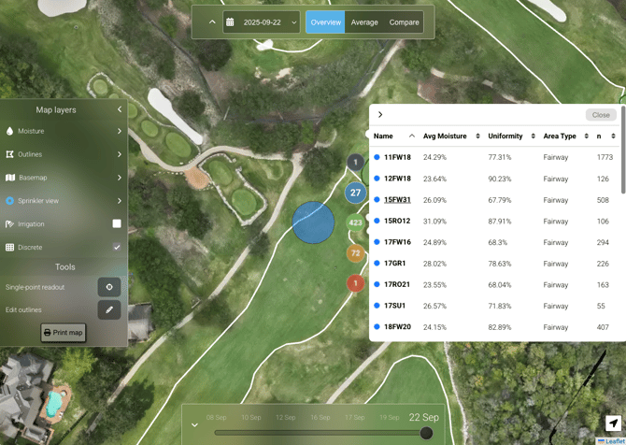Click the location arrow navigation icon
This screenshot has height=445, width=626.
[x=613, y=423]
